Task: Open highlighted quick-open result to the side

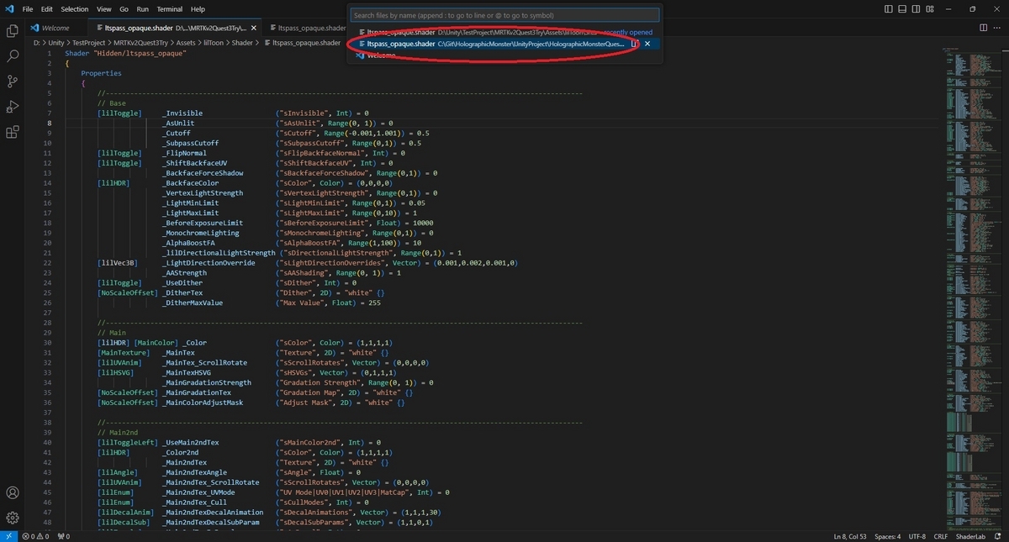Action: 635,43
